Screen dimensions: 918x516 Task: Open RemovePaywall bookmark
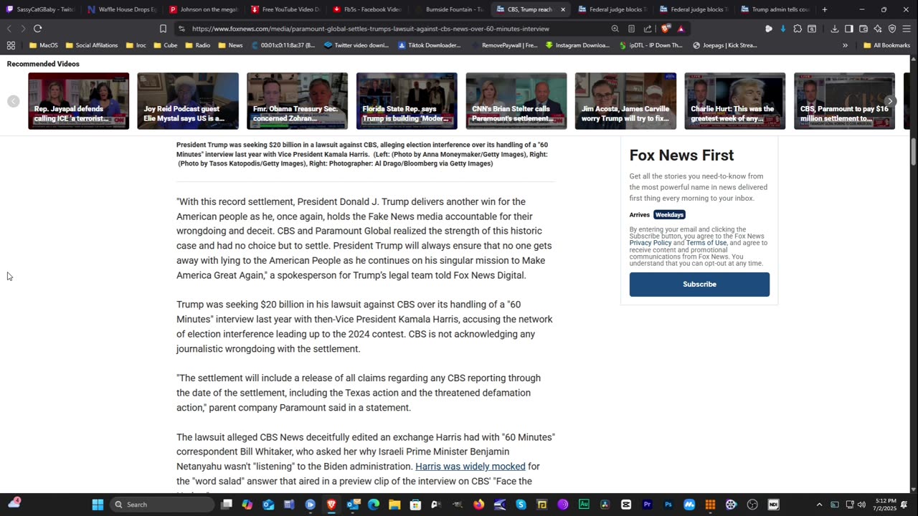point(504,45)
